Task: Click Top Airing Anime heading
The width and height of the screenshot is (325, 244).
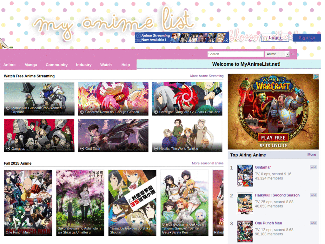Action: (x=248, y=155)
